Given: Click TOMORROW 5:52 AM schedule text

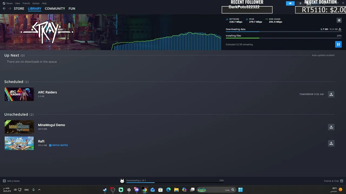Looking at the screenshot, I should tap(311, 94).
